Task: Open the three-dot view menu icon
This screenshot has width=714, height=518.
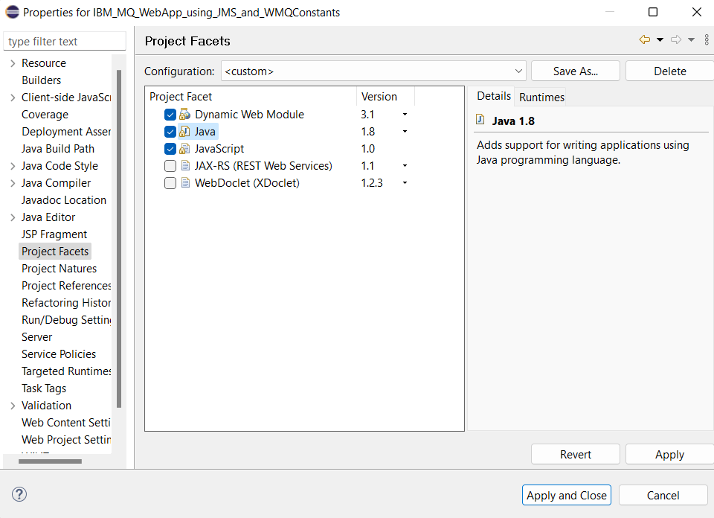Action: [x=707, y=39]
